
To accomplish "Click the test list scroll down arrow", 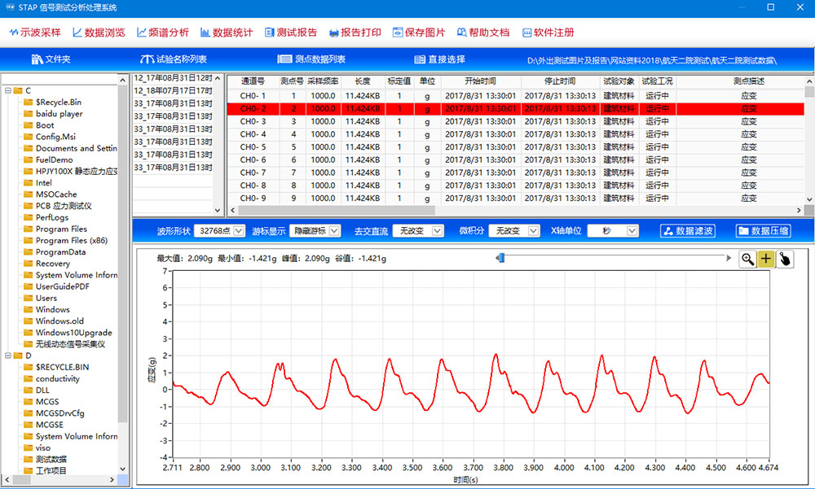I will [218, 210].
